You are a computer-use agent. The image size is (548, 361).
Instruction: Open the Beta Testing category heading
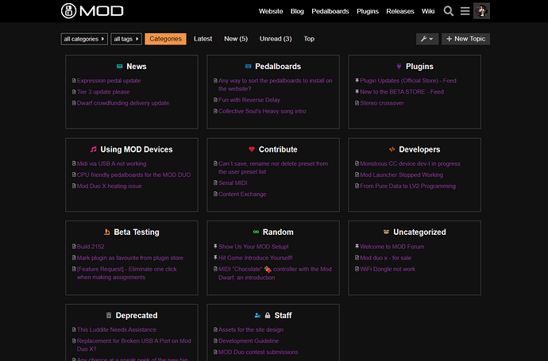(x=137, y=232)
